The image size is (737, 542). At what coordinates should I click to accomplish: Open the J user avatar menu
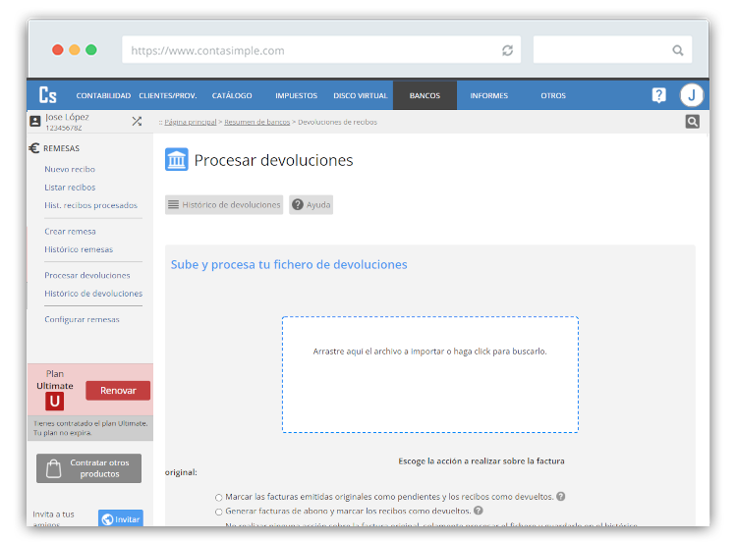point(691,95)
